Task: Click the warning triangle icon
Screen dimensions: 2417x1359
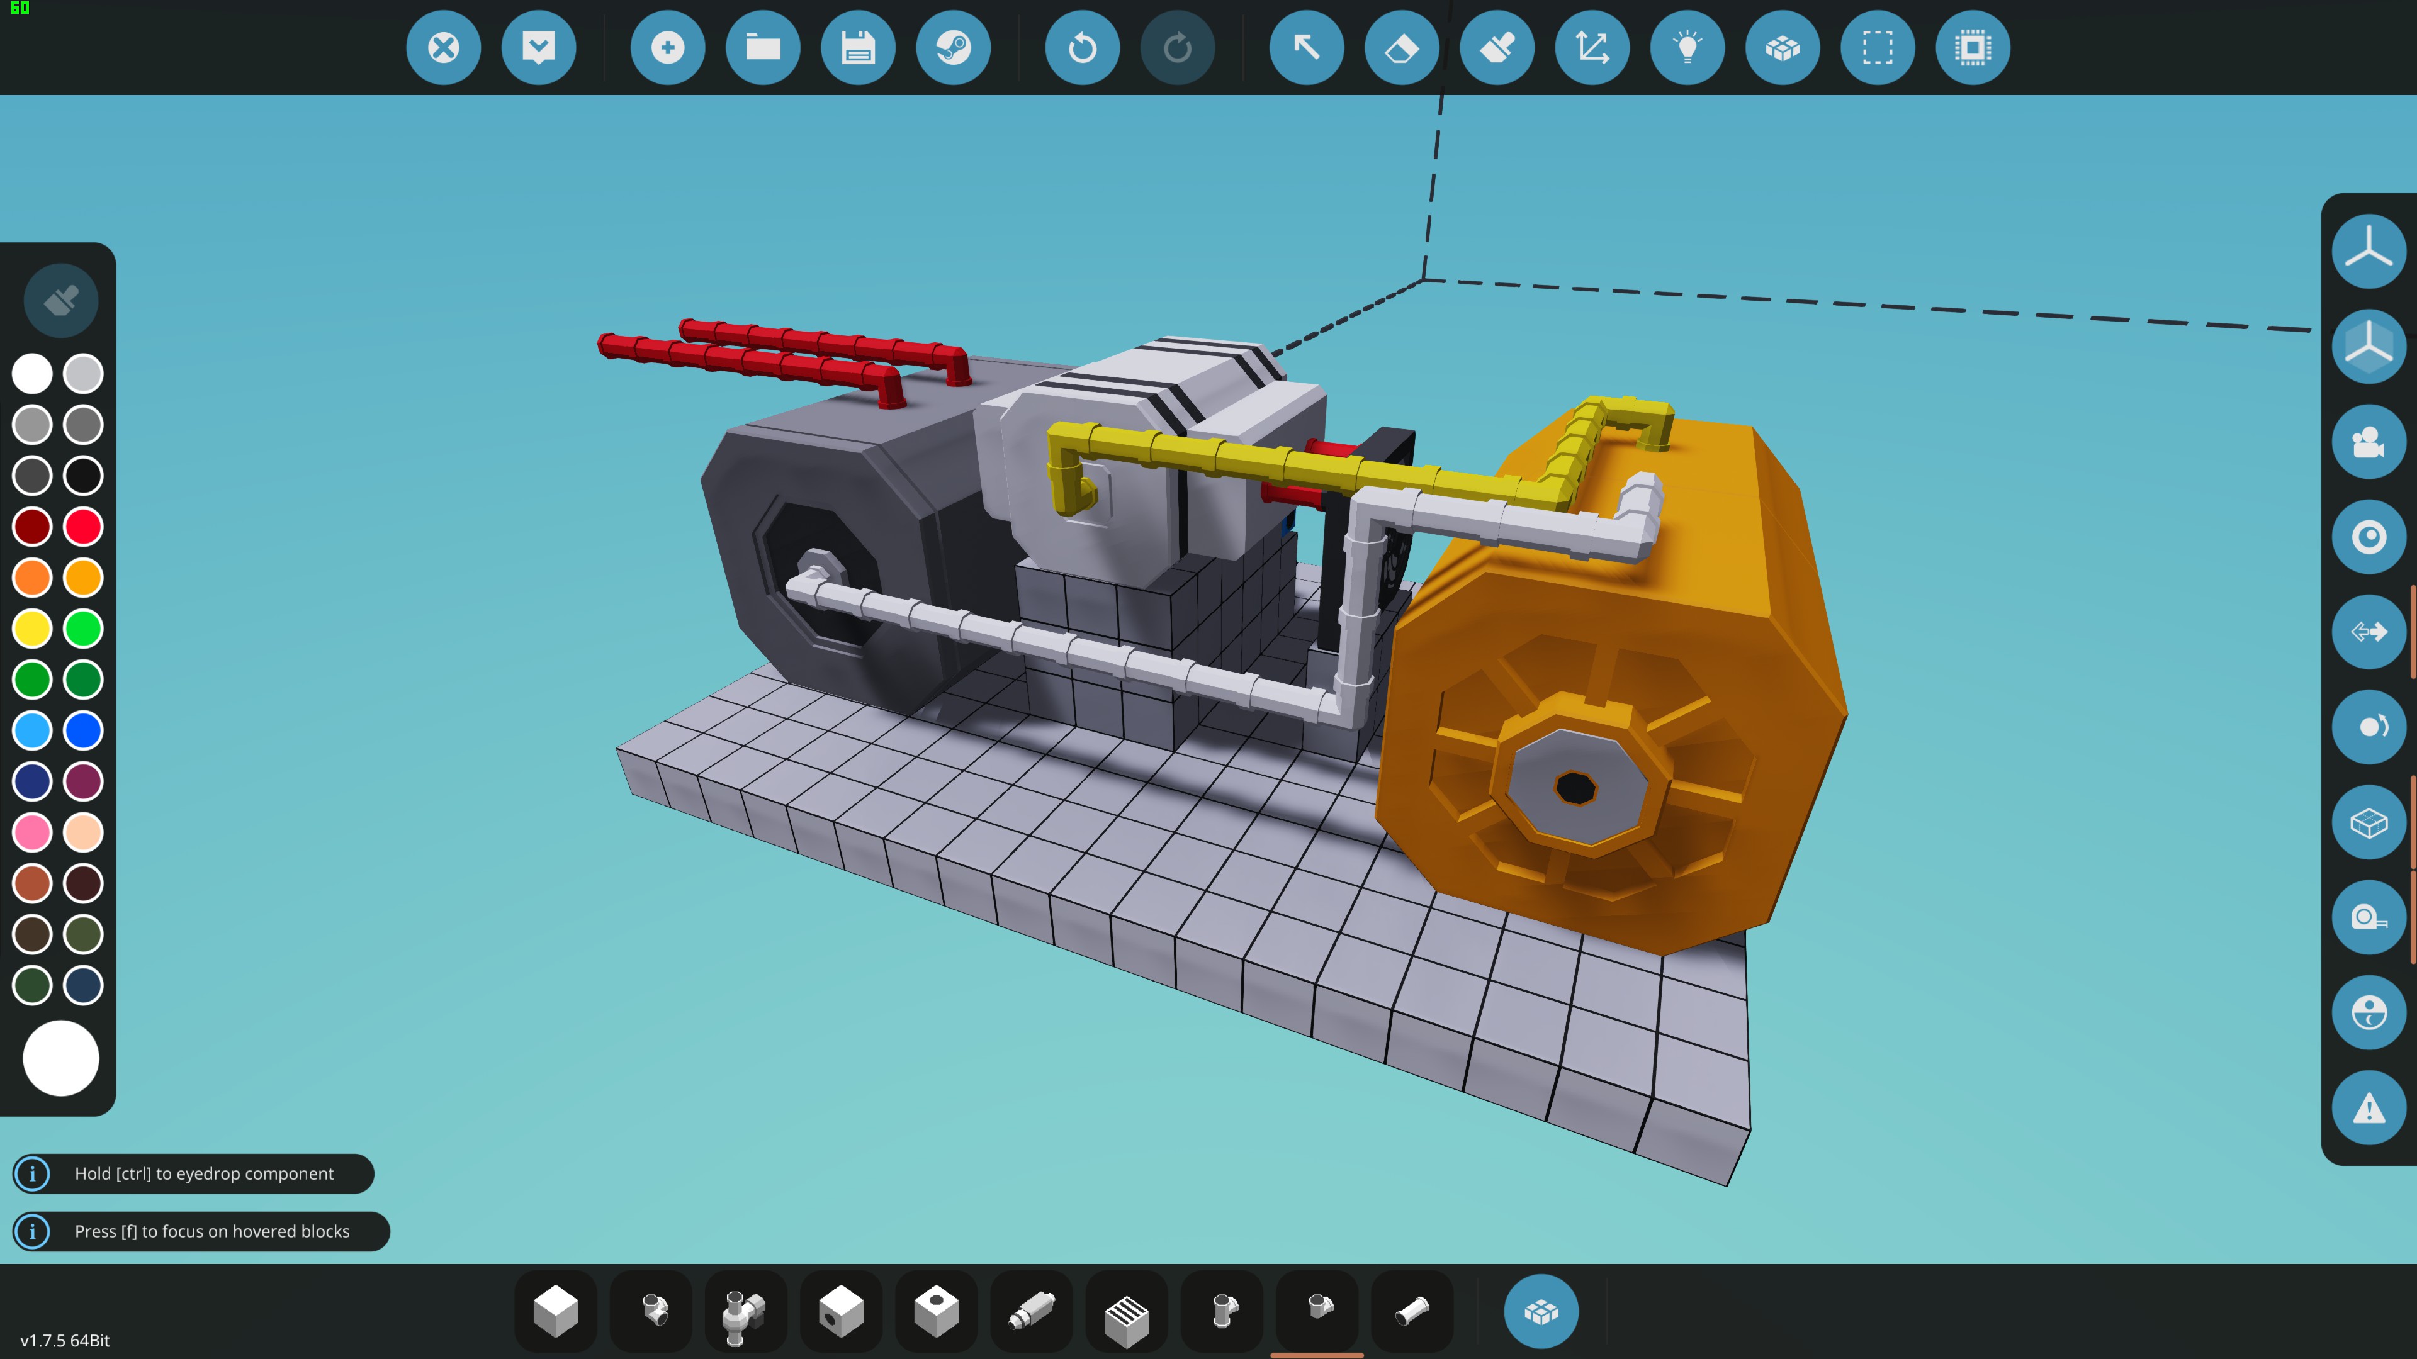Action: [2368, 1107]
